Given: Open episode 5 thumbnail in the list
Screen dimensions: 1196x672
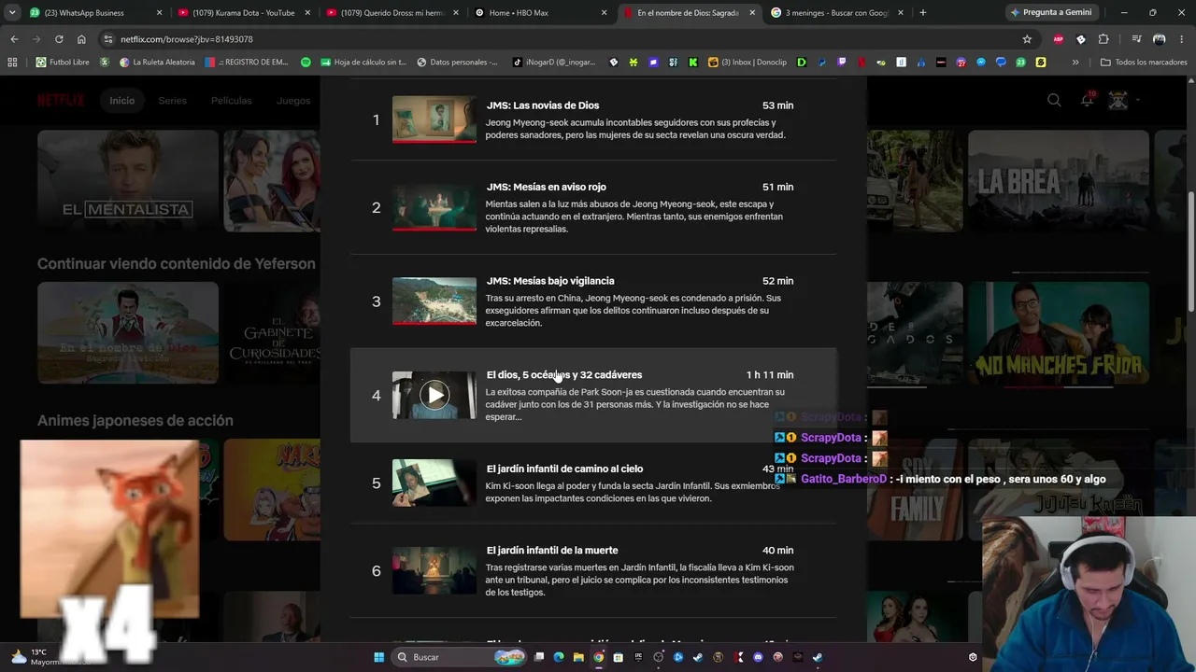Looking at the screenshot, I should [434, 483].
